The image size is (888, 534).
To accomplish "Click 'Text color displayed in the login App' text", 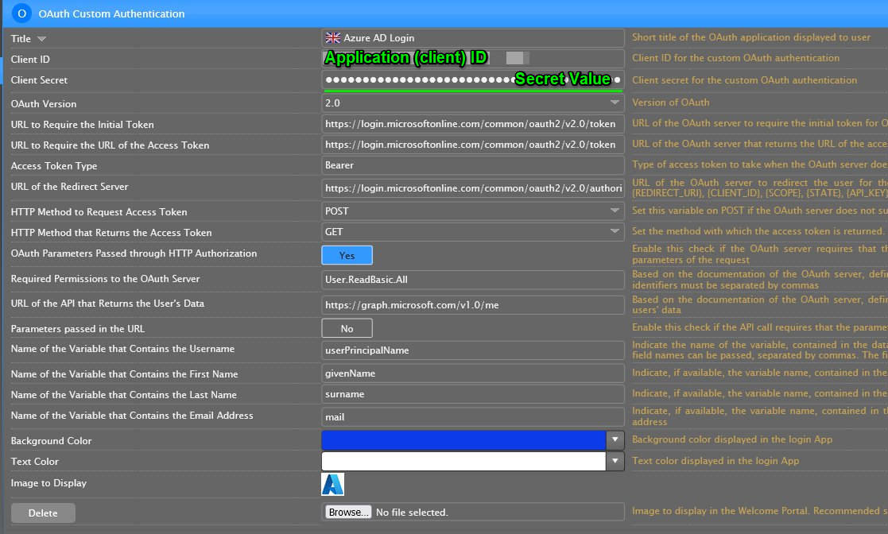I will pos(715,461).
